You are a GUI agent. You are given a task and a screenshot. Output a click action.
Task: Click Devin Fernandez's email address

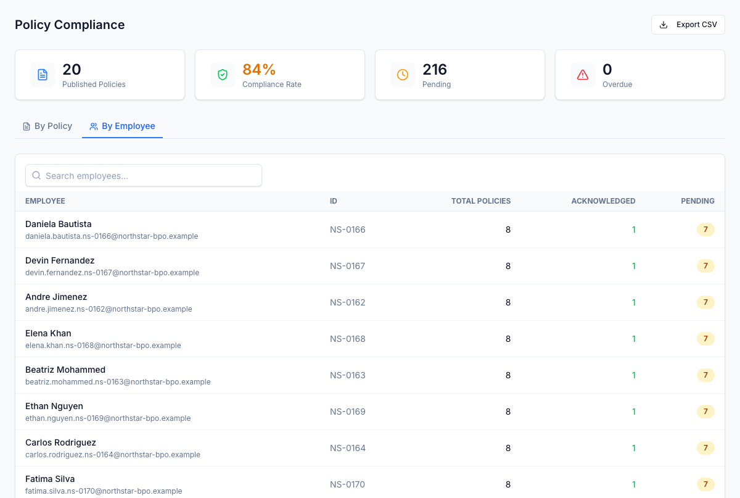(x=112, y=273)
